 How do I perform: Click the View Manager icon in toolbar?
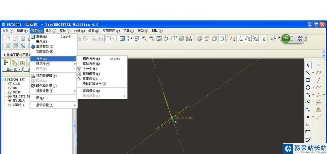point(189,38)
